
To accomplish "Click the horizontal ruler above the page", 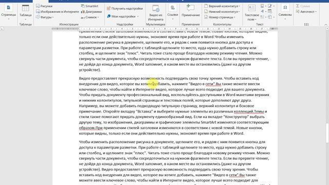I will coord(165,29).
